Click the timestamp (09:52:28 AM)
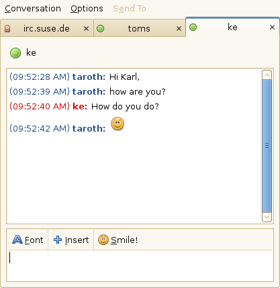 [40, 77]
